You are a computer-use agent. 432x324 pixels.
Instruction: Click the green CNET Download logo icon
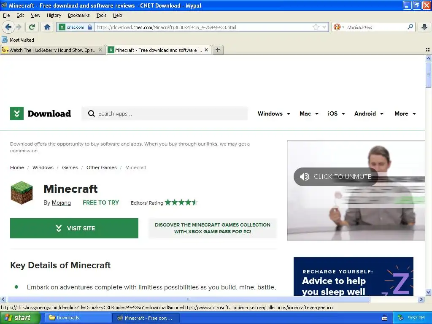coord(17,113)
